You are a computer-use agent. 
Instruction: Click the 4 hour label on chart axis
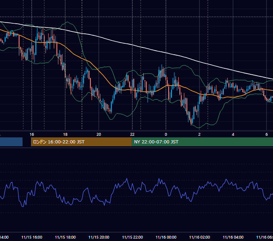coord(233,135)
